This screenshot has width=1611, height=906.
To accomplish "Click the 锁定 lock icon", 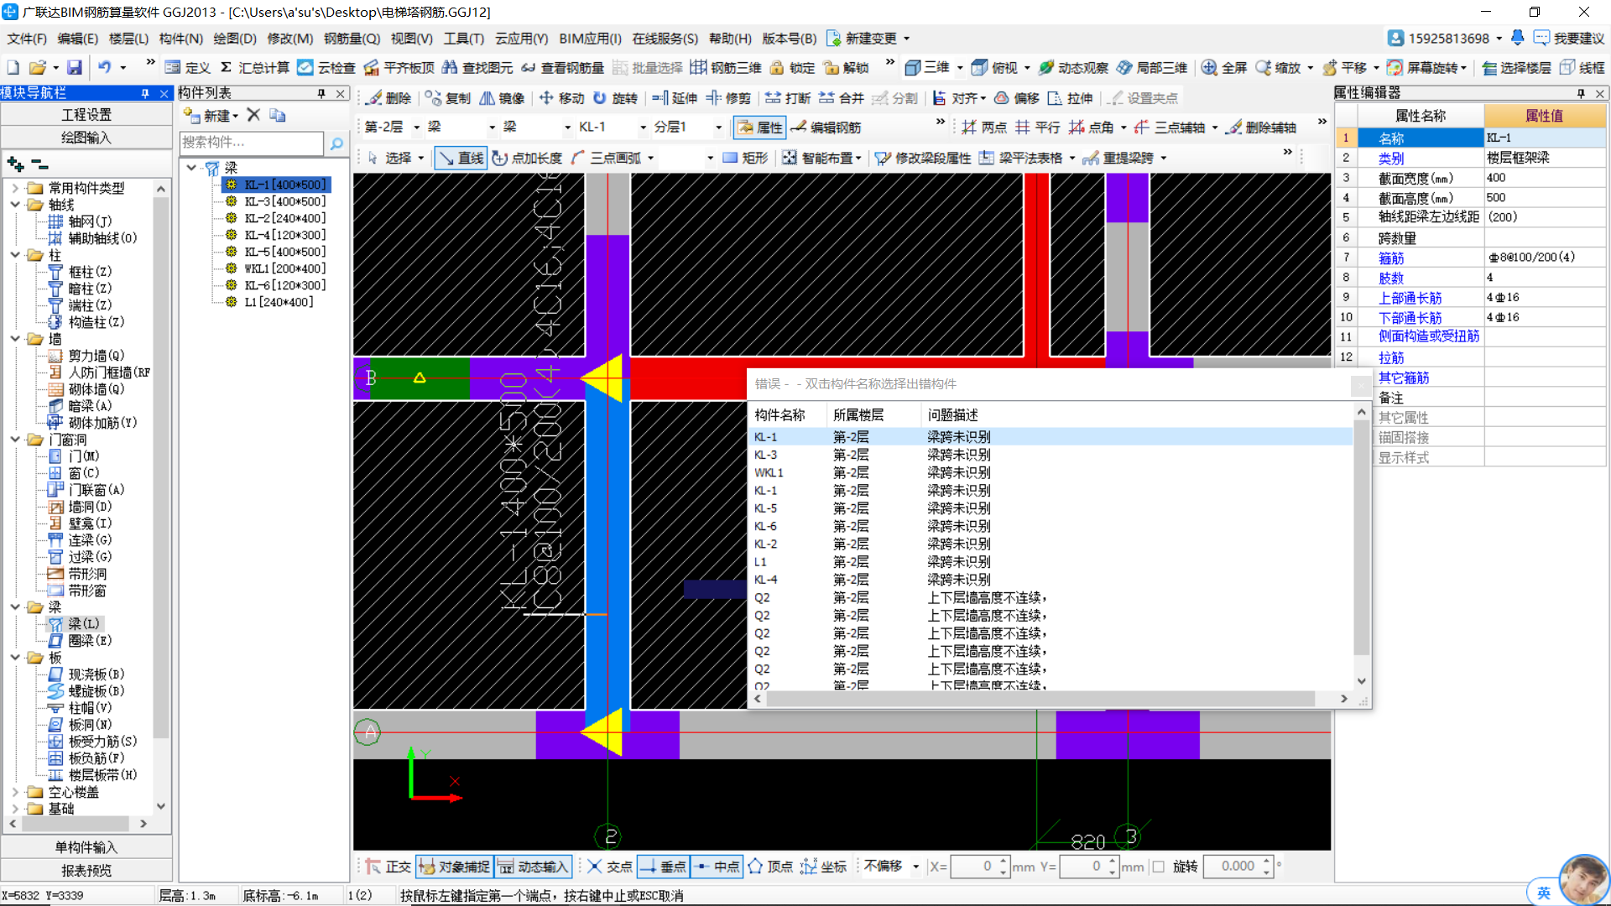I will coord(792,68).
